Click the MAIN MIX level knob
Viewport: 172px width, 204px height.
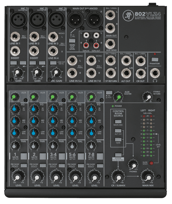pos(148,177)
